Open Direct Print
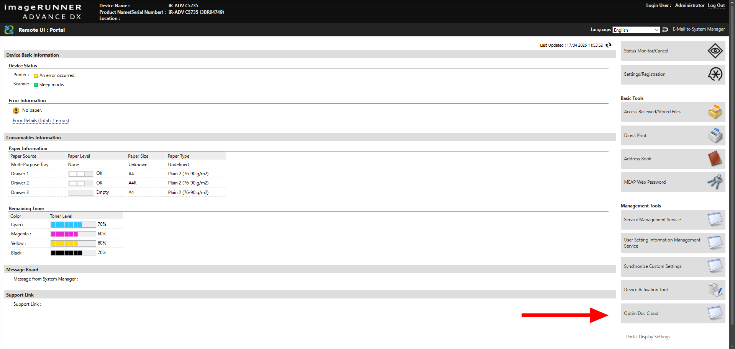Viewport: 735px width, 349px height. coord(673,135)
